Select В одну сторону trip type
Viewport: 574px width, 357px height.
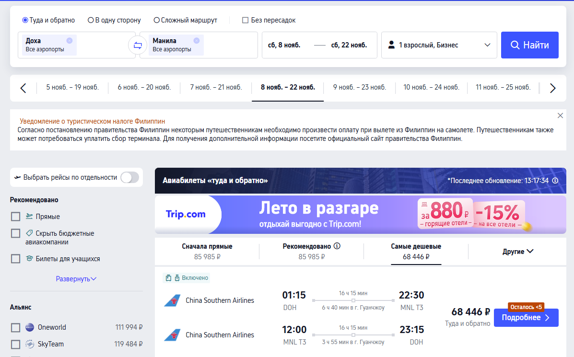[x=114, y=20]
